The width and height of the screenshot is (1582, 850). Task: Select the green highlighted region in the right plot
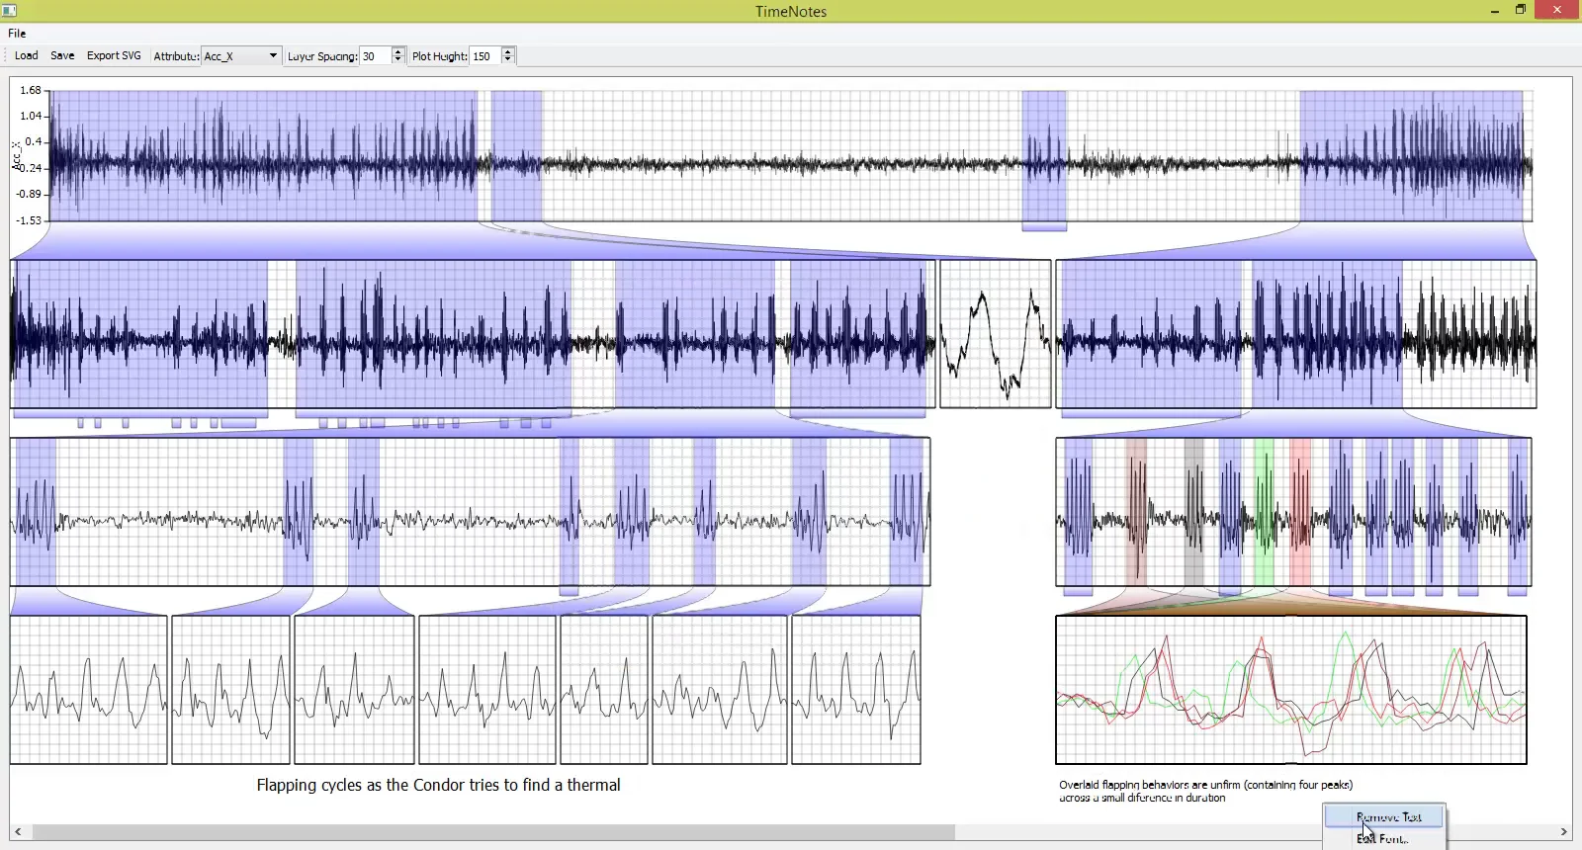coord(1264,512)
